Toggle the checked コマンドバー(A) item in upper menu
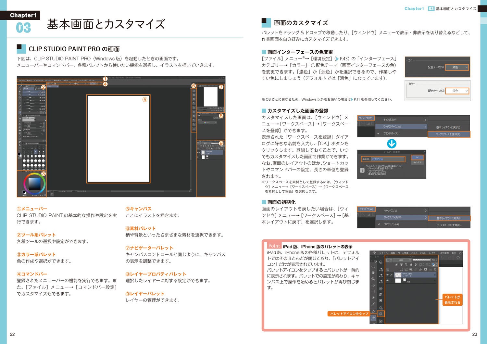 coord(391,134)
